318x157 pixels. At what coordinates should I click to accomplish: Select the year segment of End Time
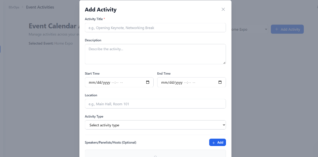178,83
